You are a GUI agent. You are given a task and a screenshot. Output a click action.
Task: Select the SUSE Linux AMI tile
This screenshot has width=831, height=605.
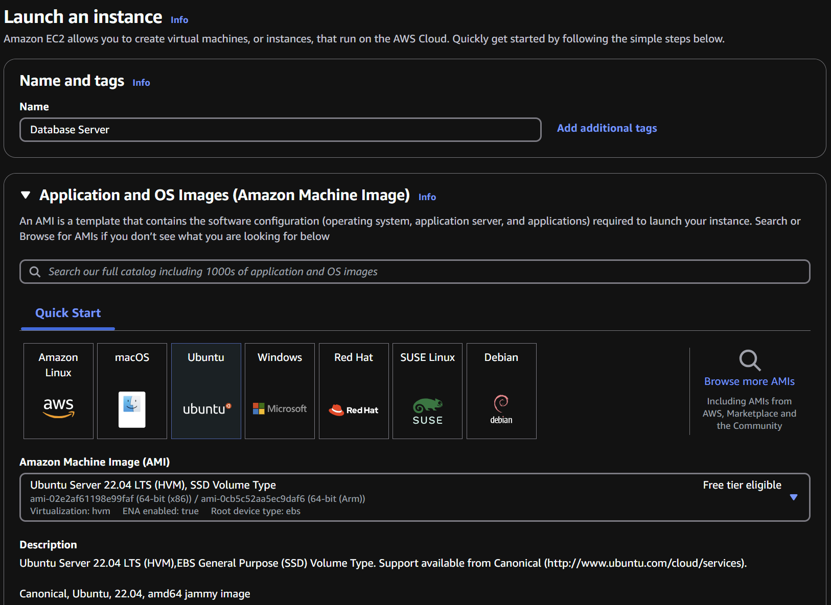click(x=427, y=391)
